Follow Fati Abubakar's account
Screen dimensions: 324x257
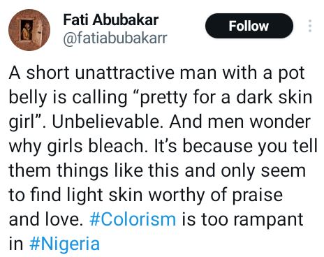pyautogui.click(x=249, y=26)
